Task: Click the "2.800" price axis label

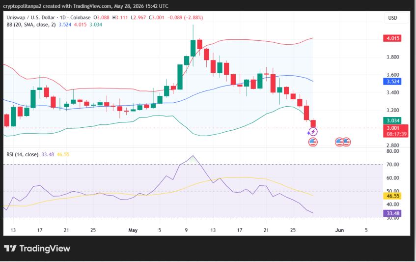Action: pos(392,146)
